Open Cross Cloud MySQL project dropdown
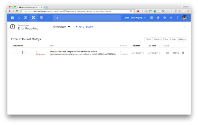The width and height of the screenshot is (198, 125). click(x=134, y=18)
